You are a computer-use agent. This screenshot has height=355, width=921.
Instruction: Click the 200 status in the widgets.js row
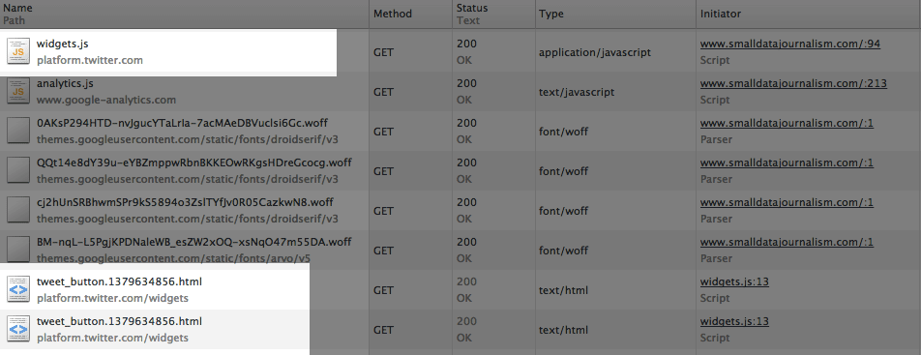[466, 44]
